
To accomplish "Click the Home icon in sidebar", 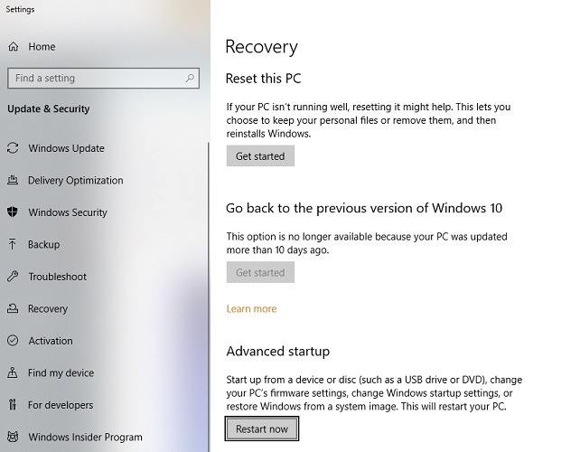I will 13,46.
